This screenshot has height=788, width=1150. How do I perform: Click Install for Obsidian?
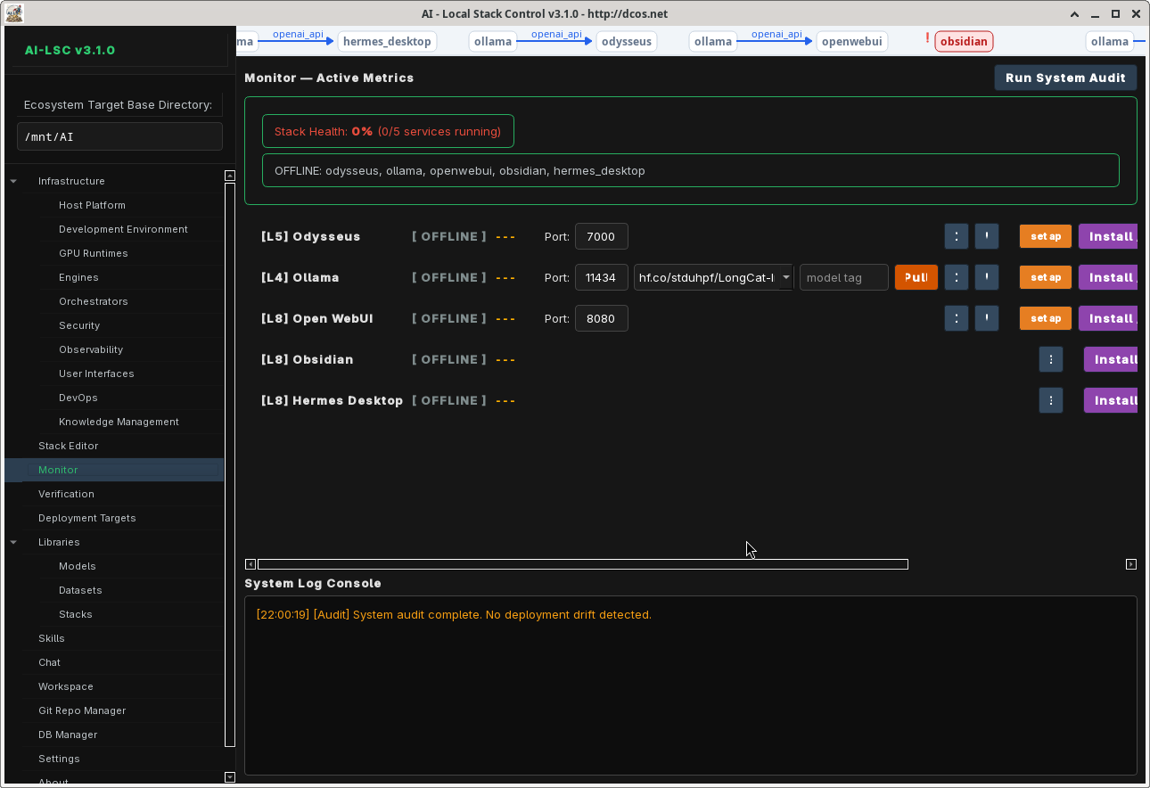tap(1111, 359)
